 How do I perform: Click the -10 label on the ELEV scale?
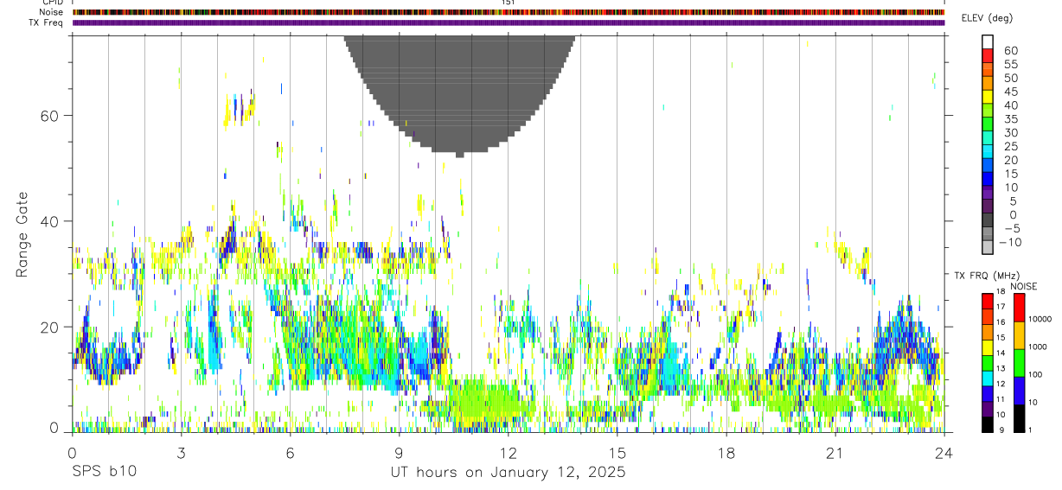tap(1009, 242)
